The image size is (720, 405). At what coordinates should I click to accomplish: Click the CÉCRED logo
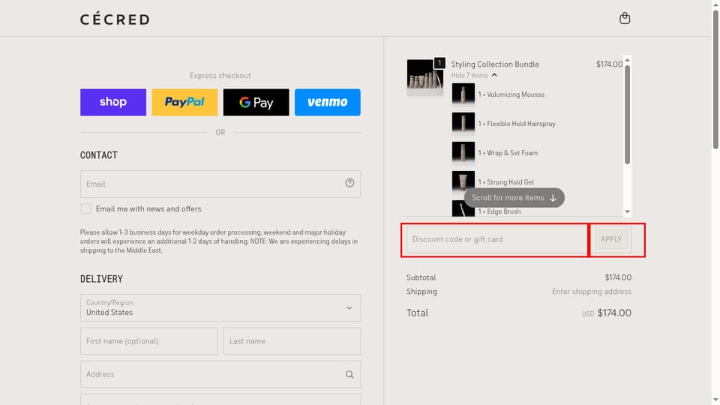115,19
